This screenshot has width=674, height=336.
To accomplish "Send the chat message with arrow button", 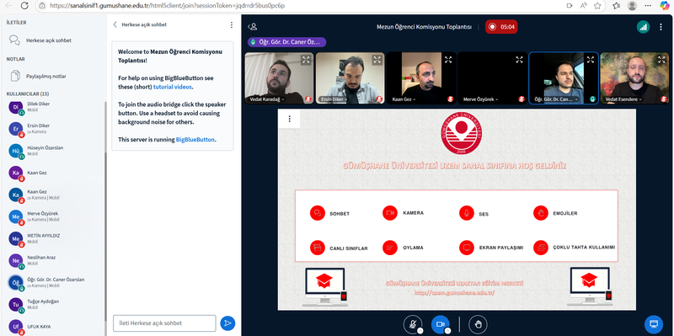I will tap(227, 323).
